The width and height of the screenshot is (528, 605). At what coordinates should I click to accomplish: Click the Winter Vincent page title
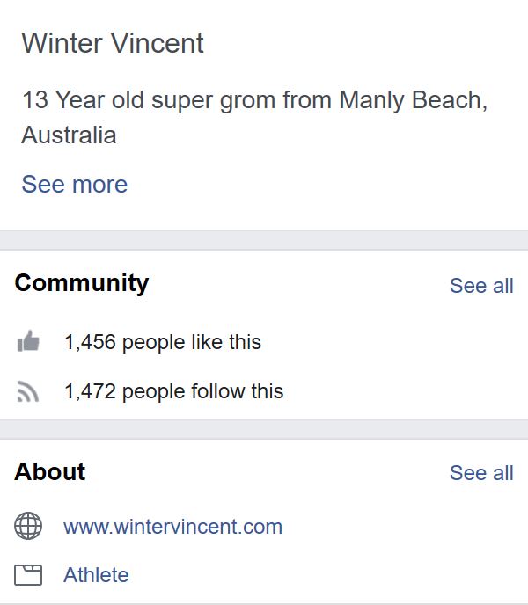pos(113,43)
